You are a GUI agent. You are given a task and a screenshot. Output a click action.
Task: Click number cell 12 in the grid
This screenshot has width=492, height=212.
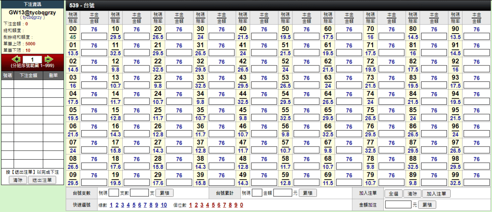pyautogui.click(x=116, y=65)
